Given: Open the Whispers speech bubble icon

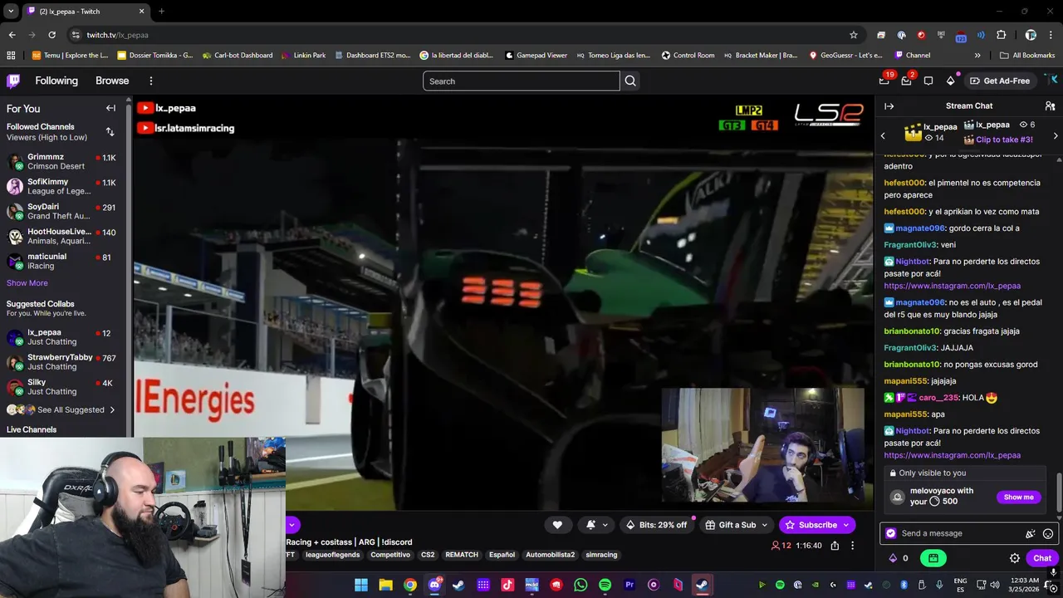Looking at the screenshot, I should (x=928, y=81).
